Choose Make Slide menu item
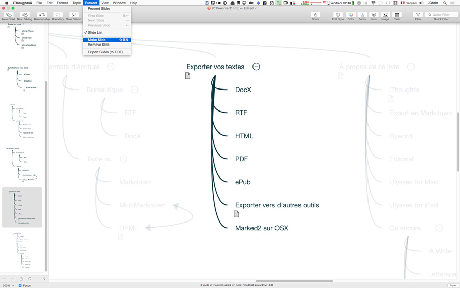Screen dimensions: 460x288 click(107, 40)
